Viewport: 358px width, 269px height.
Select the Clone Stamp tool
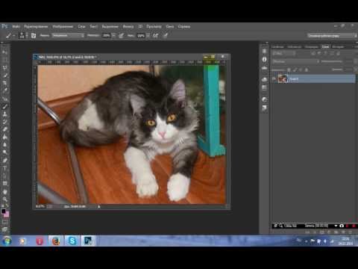pos(4,114)
